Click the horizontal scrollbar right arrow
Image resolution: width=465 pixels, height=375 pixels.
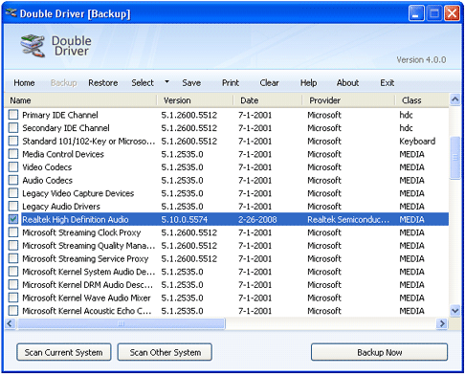coord(442,323)
